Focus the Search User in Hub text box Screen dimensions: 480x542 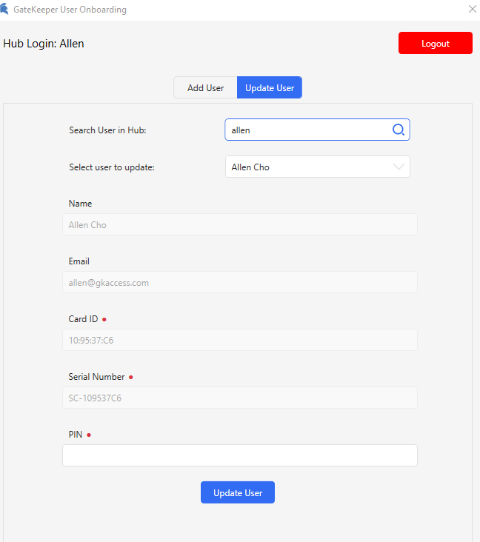coord(307,130)
